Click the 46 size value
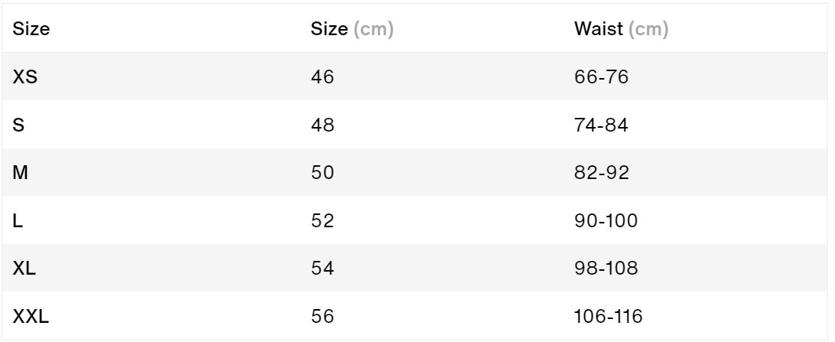 [x=323, y=77]
